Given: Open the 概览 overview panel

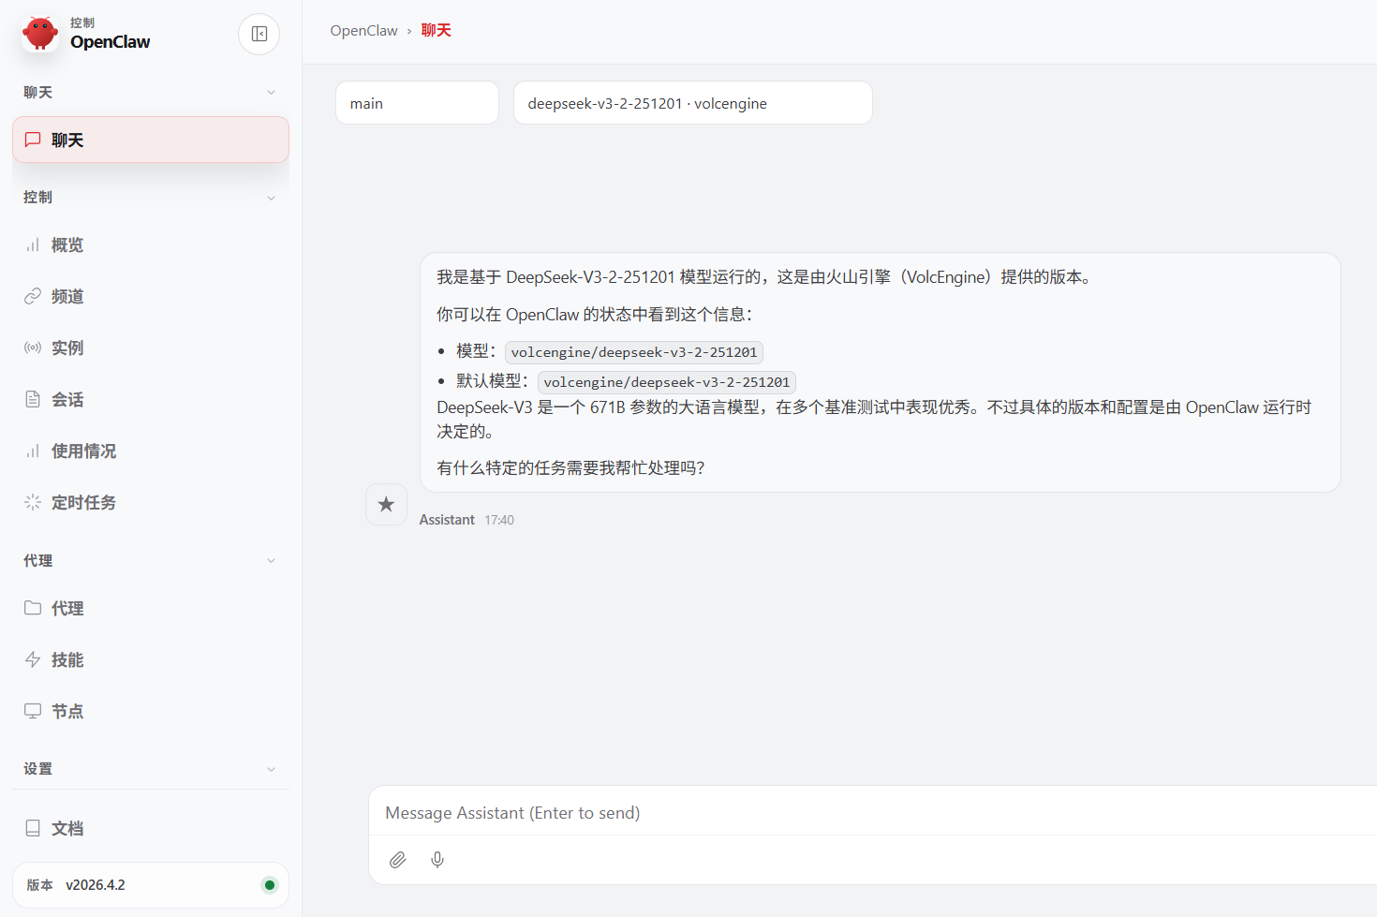Looking at the screenshot, I should point(67,244).
